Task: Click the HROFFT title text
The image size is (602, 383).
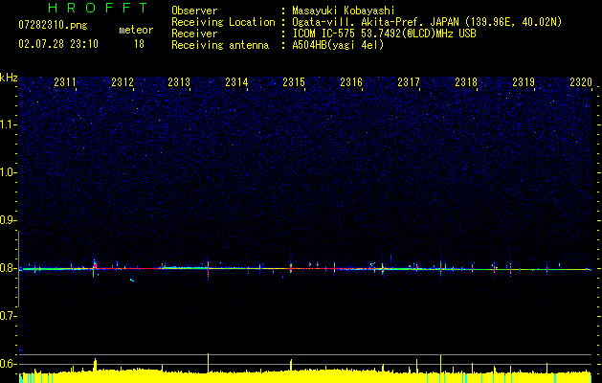Action: point(99,8)
